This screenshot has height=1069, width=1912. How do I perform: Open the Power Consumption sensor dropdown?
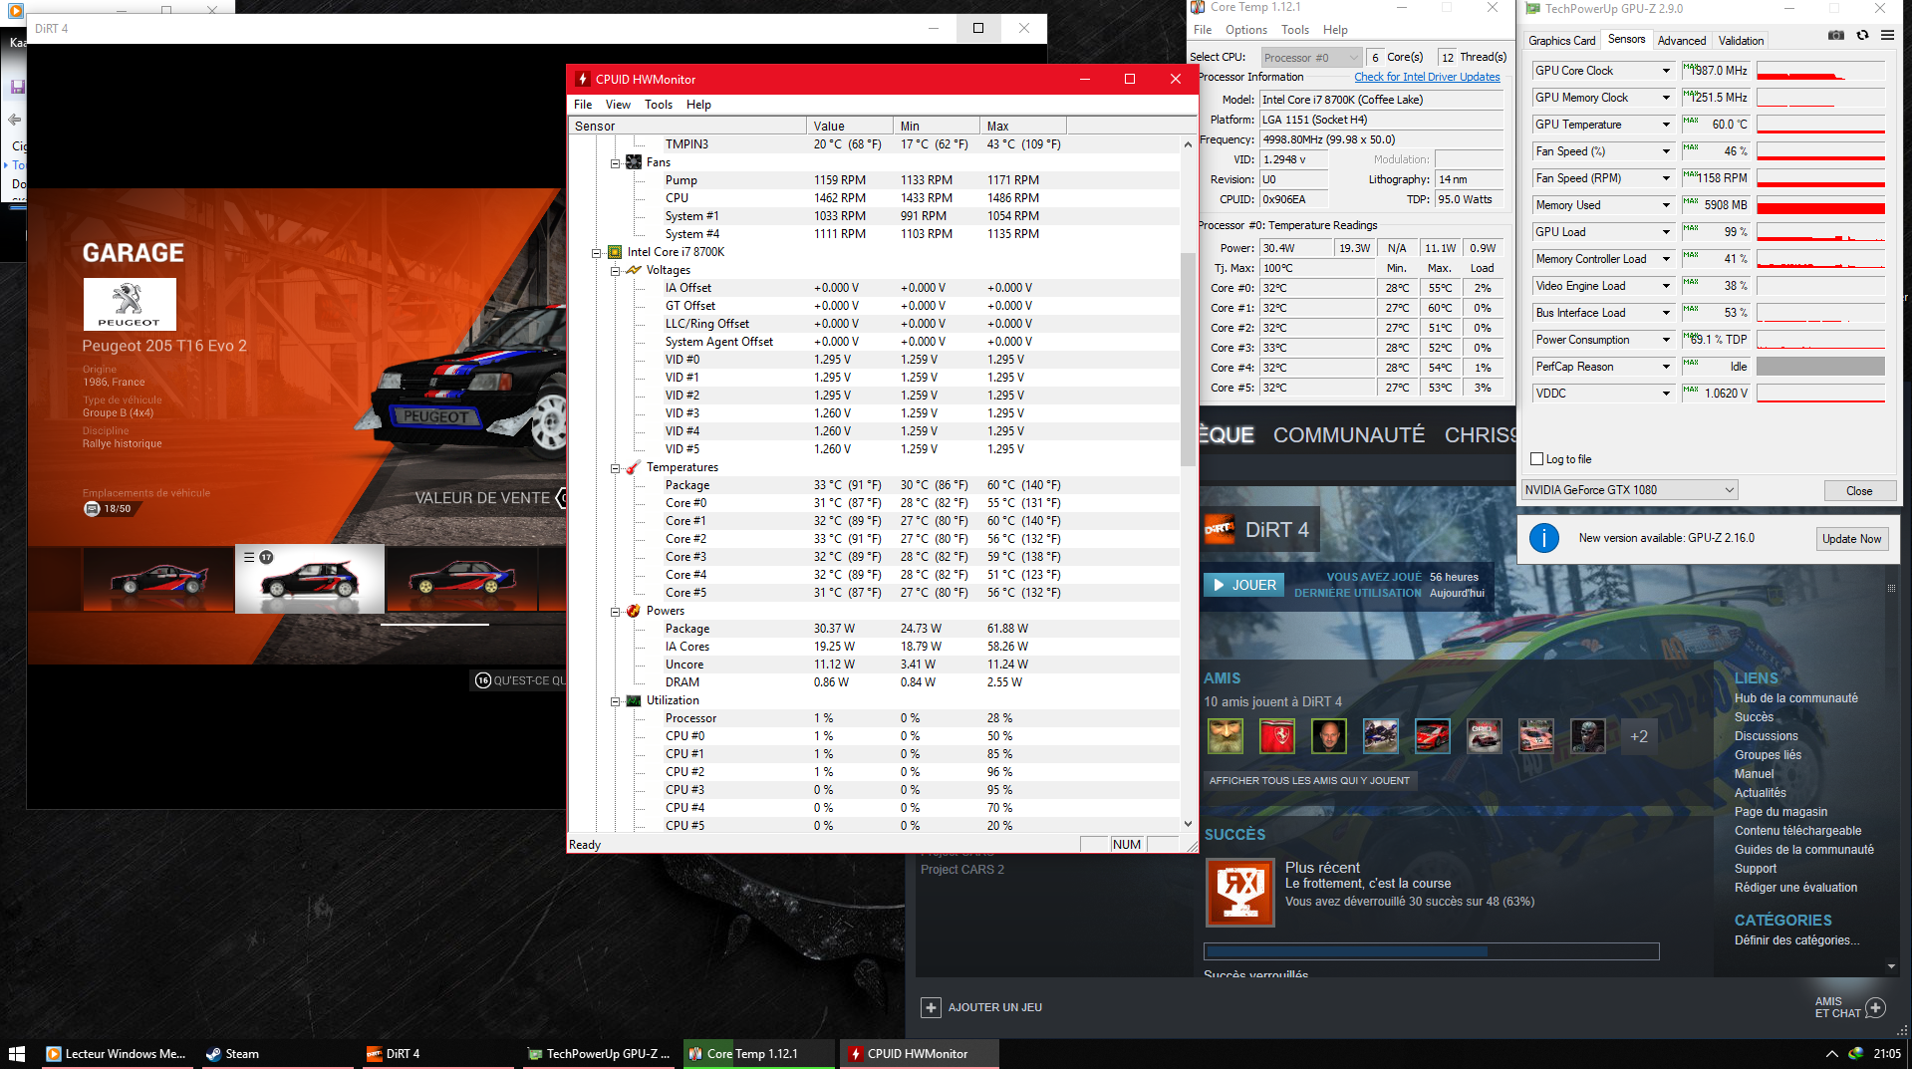tap(1666, 340)
